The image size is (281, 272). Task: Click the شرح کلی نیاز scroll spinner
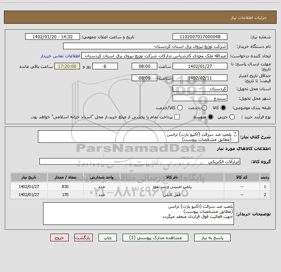click(x=235, y=134)
